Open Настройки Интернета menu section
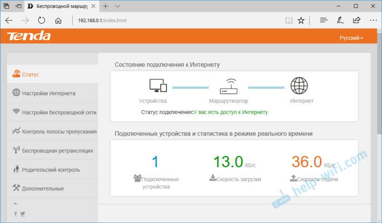Screen dimensions: 382x223 pyautogui.click(x=49, y=93)
